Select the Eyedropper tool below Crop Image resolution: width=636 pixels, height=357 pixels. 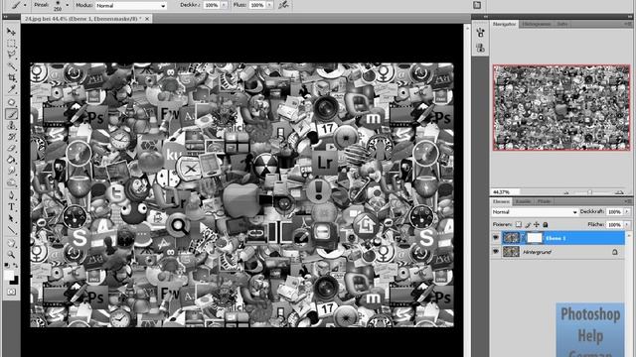point(11,89)
